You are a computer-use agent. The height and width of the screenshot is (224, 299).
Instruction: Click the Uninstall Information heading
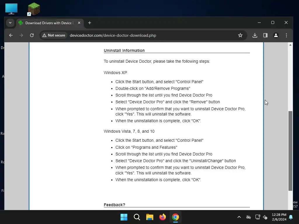pyautogui.click(x=124, y=50)
